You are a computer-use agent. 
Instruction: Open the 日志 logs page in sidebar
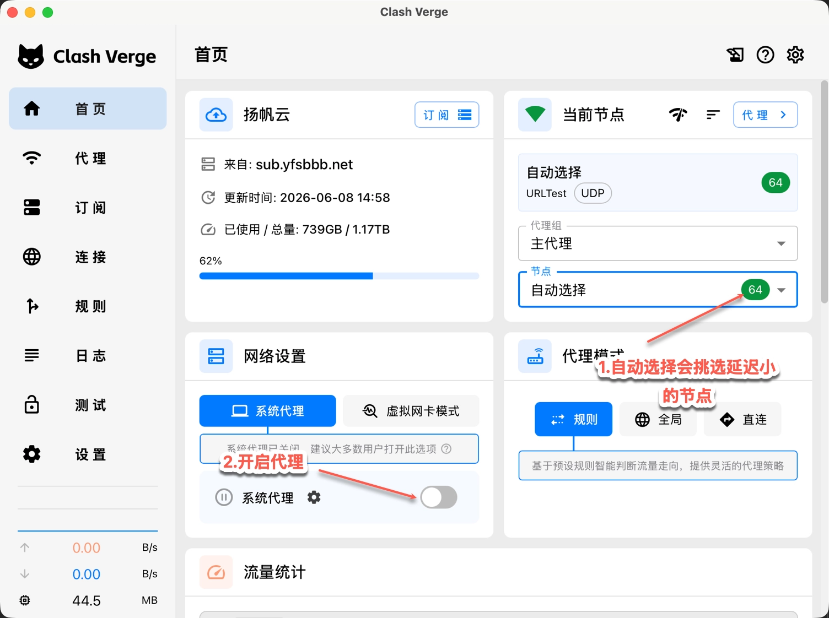[88, 355]
